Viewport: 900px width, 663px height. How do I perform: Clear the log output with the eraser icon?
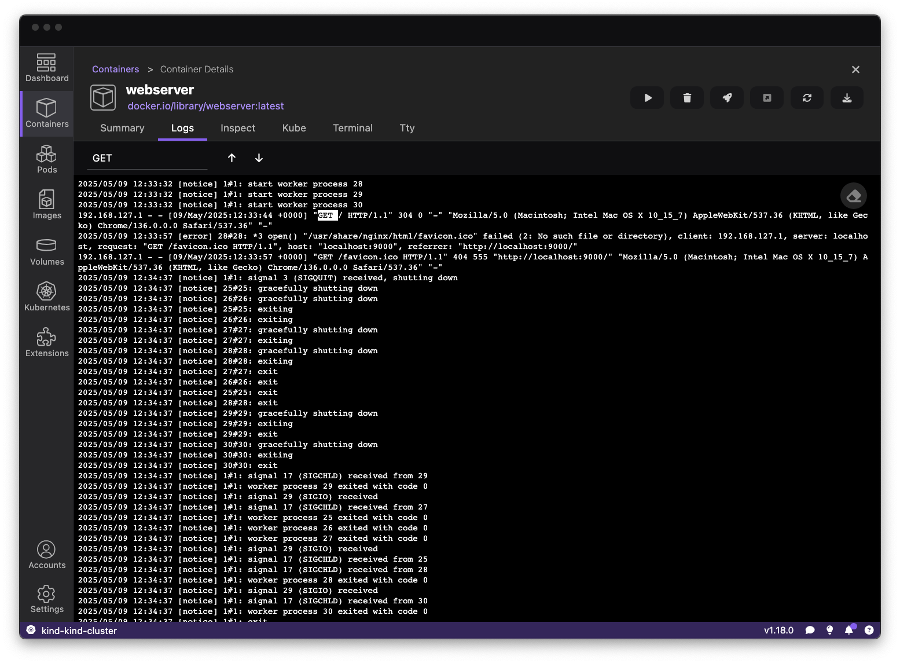pos(853,196)
